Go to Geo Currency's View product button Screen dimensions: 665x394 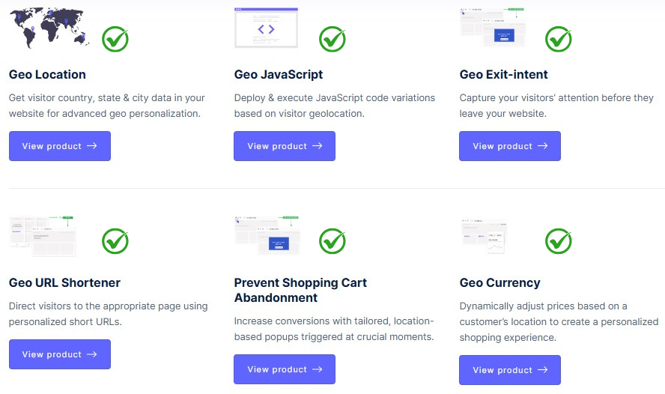click(x=510, y=370)
